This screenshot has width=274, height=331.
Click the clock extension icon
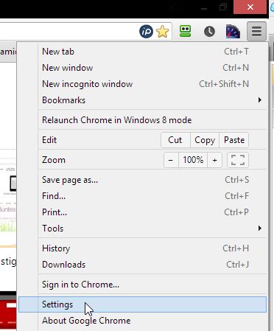point(209,32)
